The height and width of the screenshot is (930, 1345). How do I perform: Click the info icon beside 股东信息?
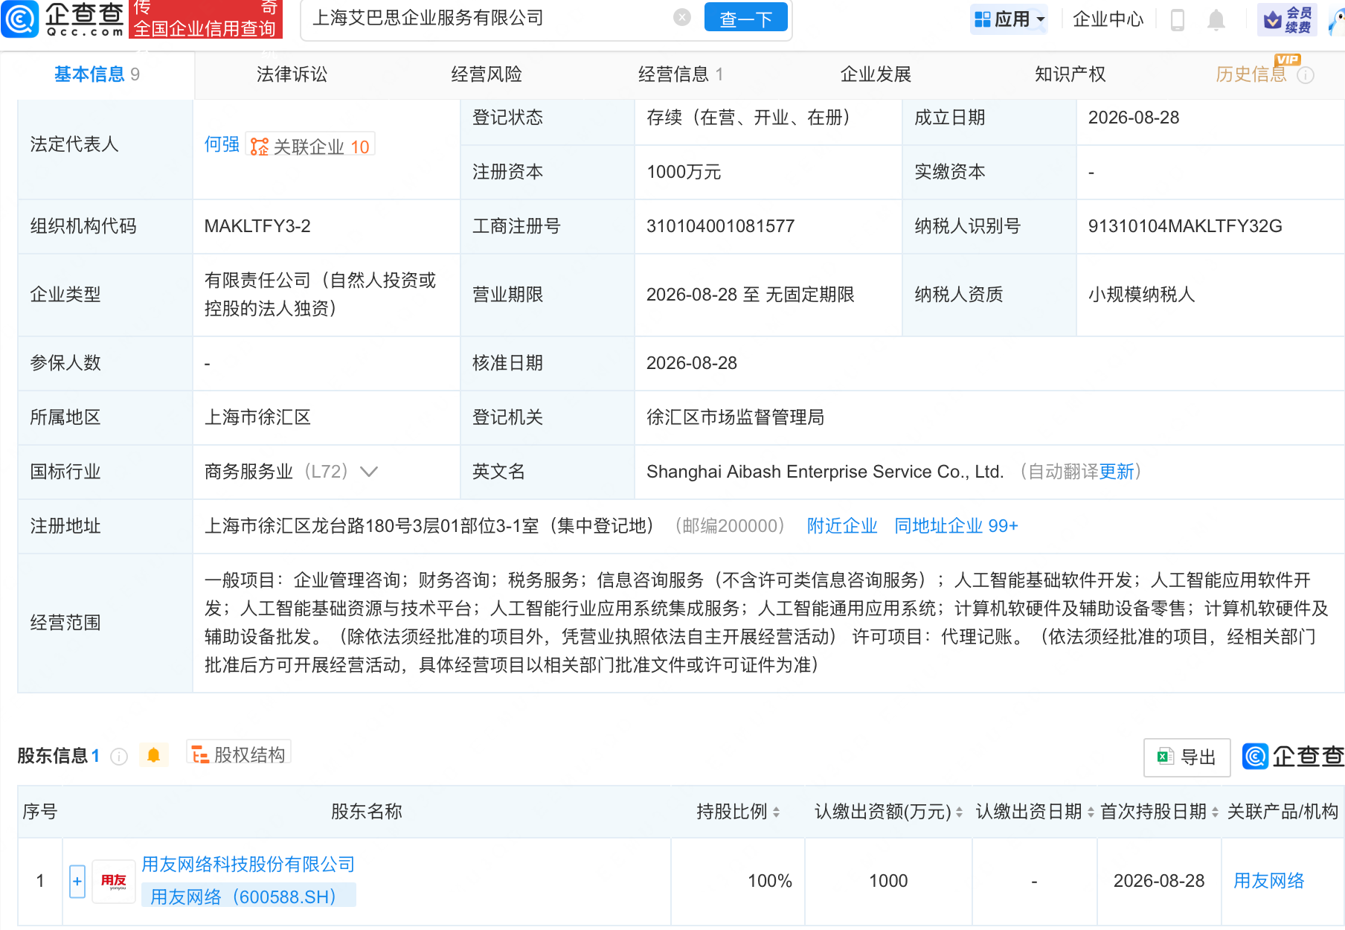point(119,757)
